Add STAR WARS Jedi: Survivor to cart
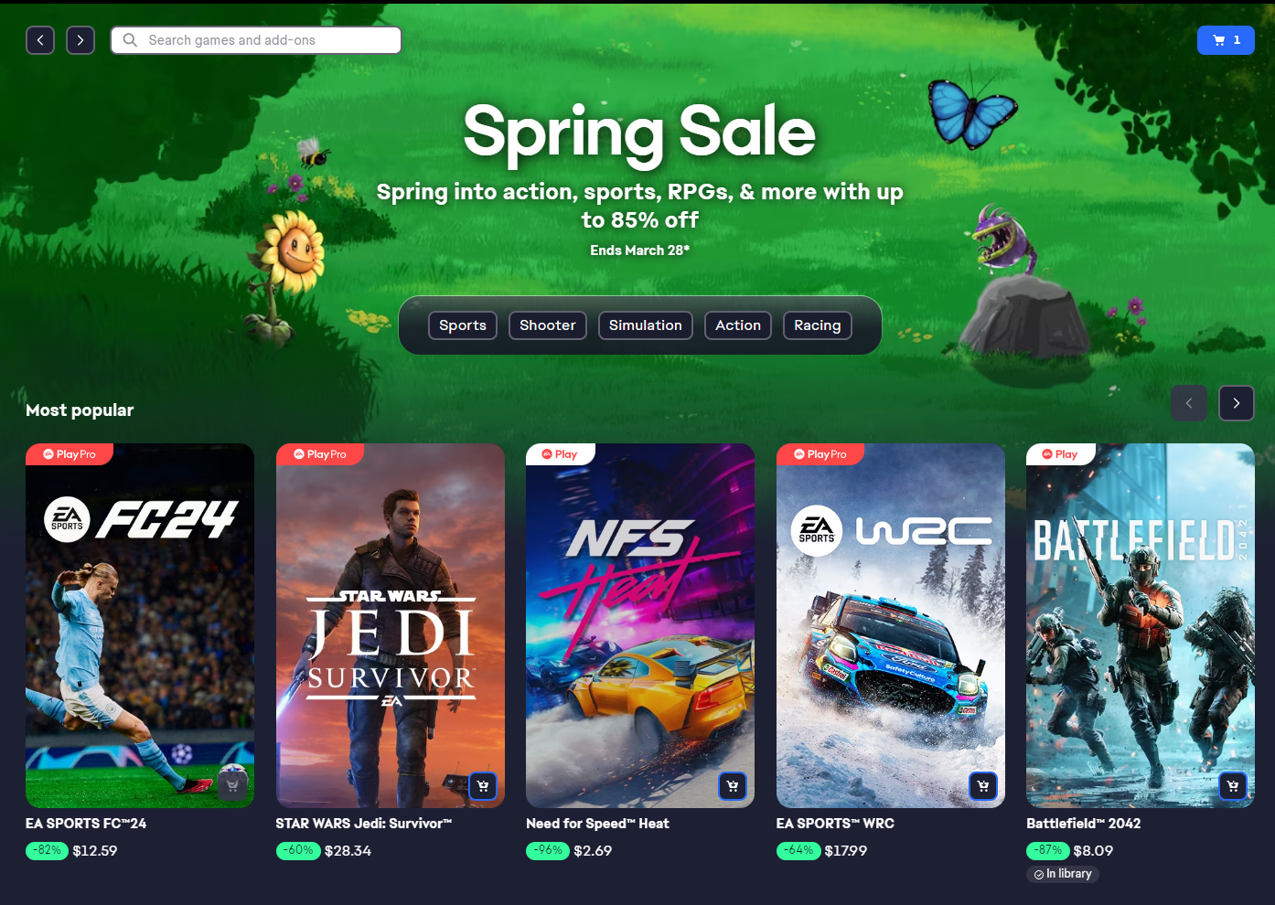Screen dimensions: 1275x905 click(x=483, y=786)
